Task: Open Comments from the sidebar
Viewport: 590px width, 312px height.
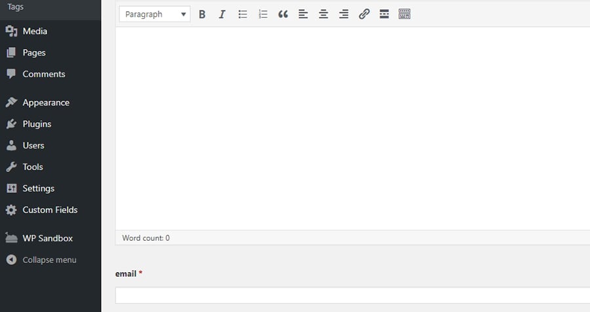Action: pos(50,74)
